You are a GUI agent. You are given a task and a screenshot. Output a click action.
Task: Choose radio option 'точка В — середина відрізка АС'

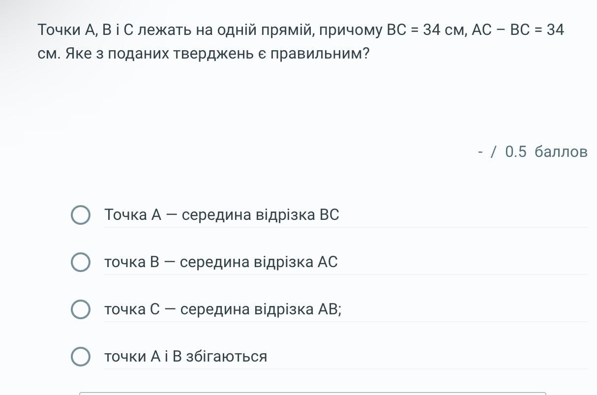tap(81, 262)
